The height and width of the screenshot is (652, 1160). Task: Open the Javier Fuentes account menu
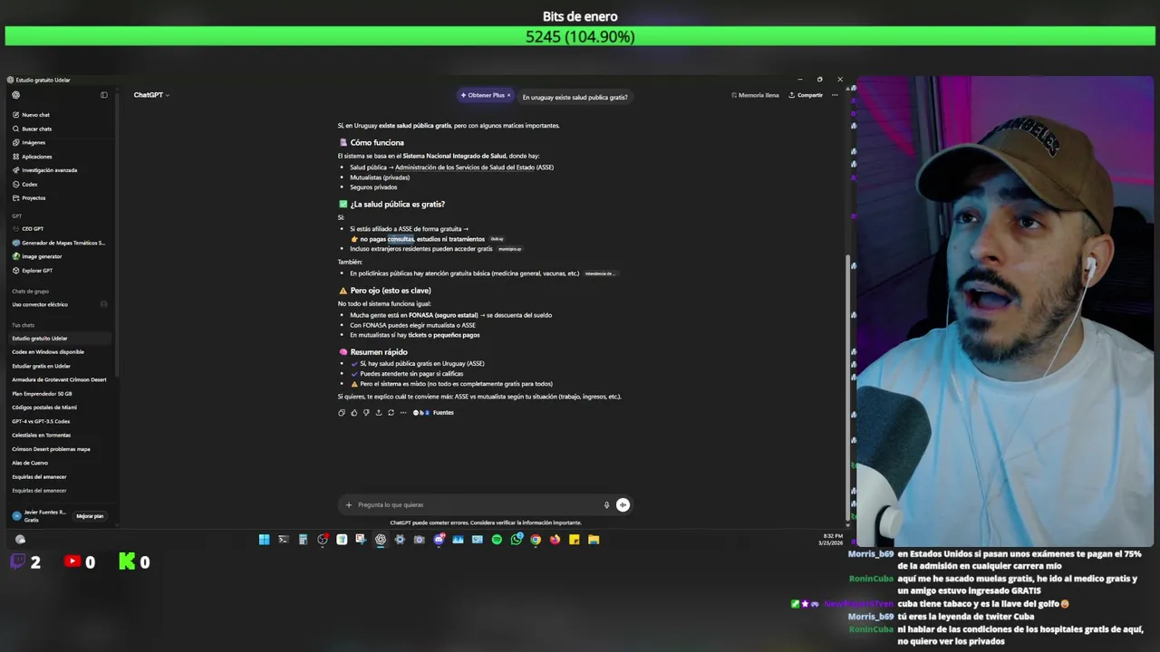(x=40, y=515)
